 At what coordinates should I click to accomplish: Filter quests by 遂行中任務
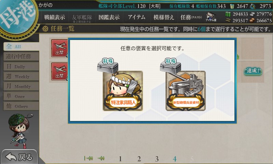21,56
